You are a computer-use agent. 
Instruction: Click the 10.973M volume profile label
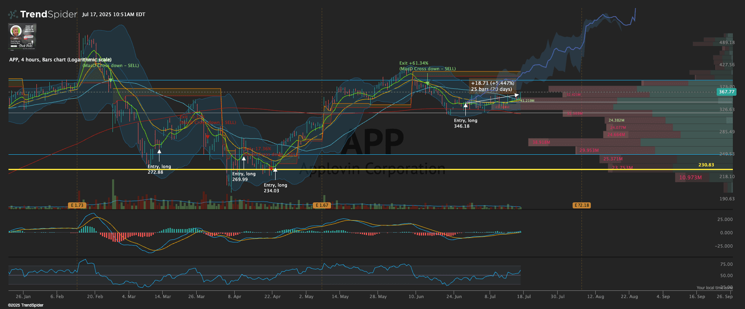click(690, 178)
